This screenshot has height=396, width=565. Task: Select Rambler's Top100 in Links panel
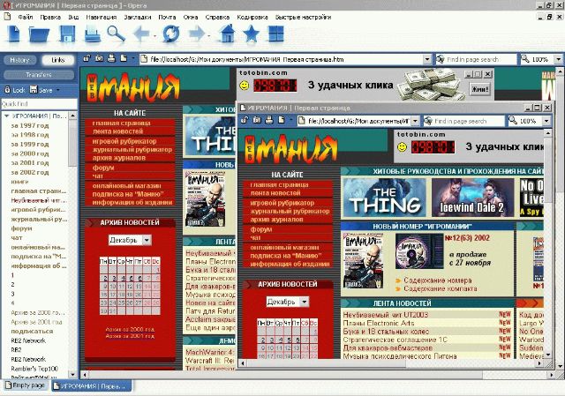tap(34, 369)
